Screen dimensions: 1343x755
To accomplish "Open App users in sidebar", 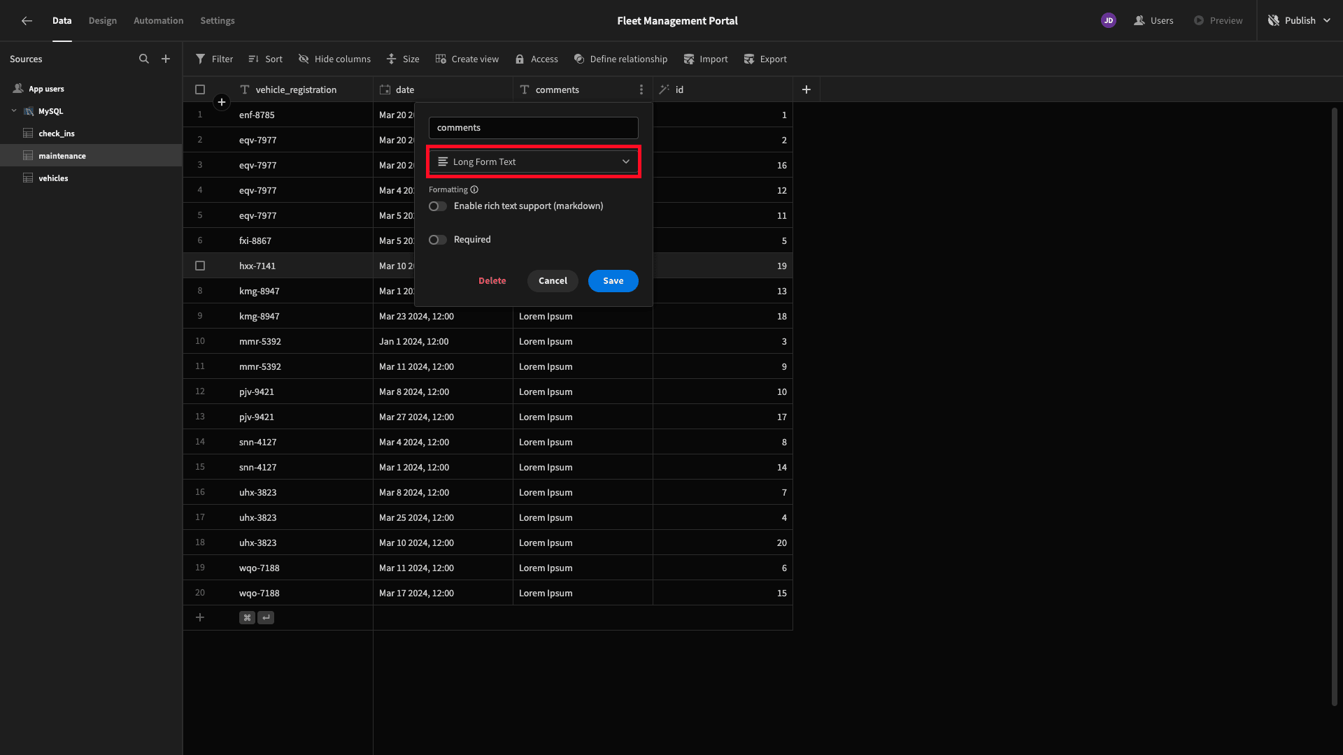I will [x=91, y=89].
